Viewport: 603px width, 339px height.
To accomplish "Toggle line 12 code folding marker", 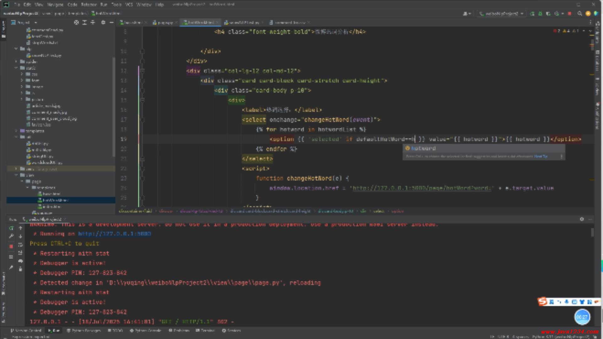I will point(142,71).
